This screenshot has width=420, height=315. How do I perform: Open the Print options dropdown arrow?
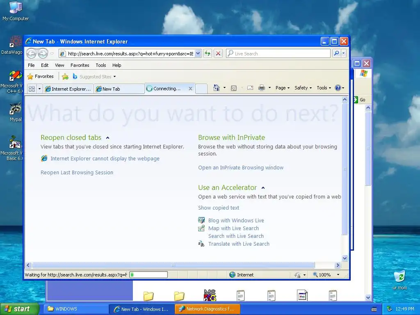(269, 88)
